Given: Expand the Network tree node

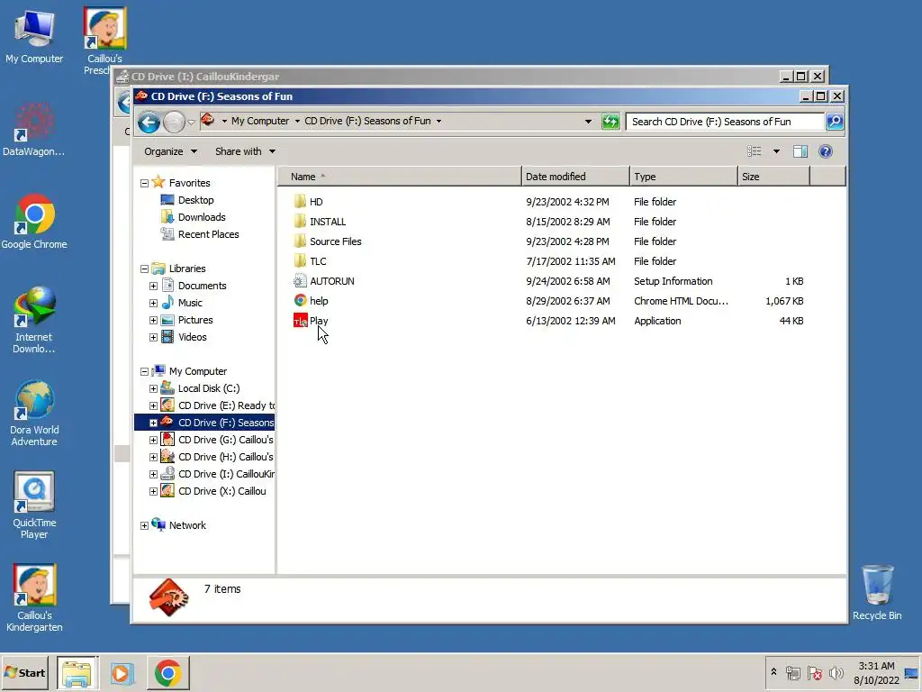Looking at the screenshot, I should 144,525.
